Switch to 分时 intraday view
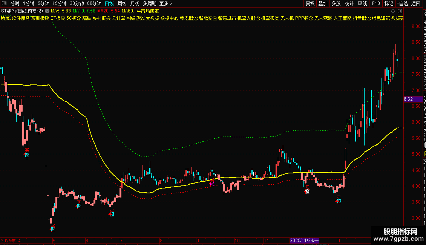The width and height of the screenshot is (426, 245). point(15,3)
